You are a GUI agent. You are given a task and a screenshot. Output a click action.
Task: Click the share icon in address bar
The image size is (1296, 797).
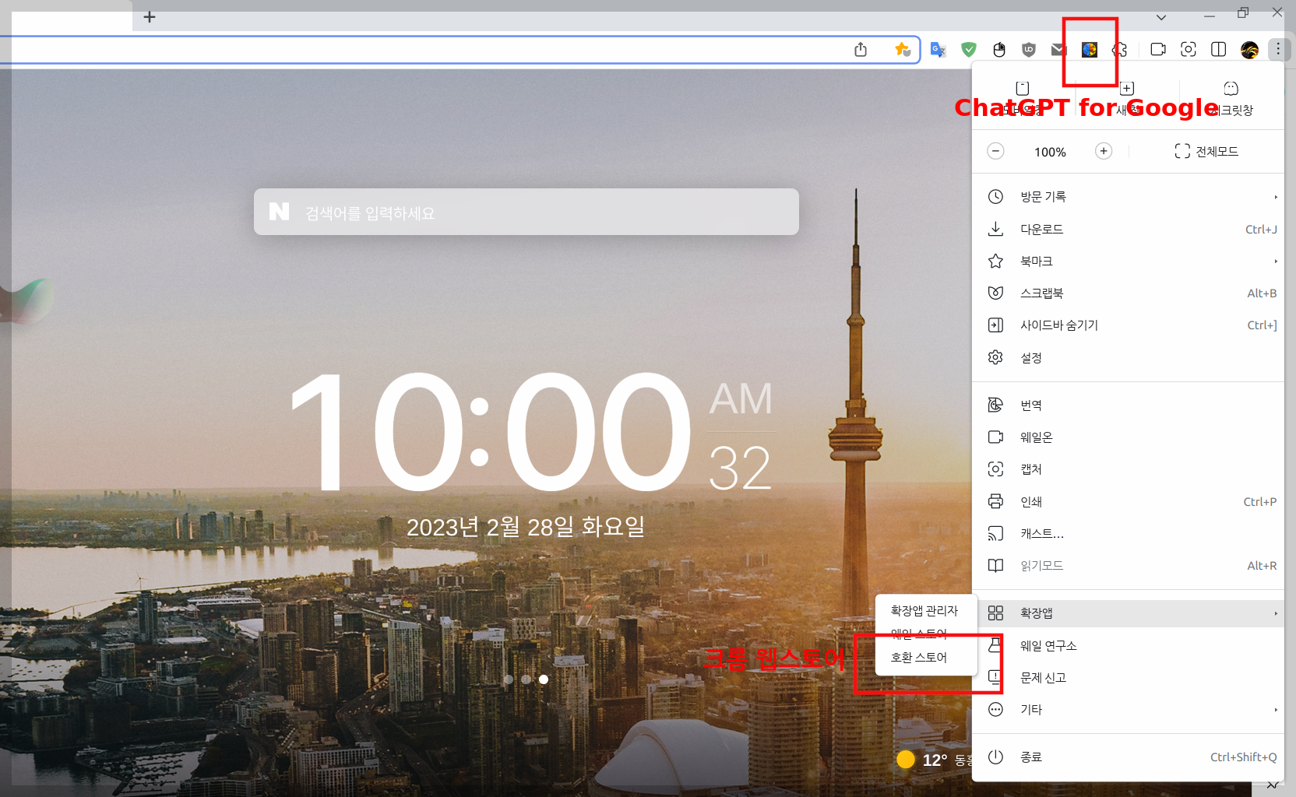click(861, 50)
